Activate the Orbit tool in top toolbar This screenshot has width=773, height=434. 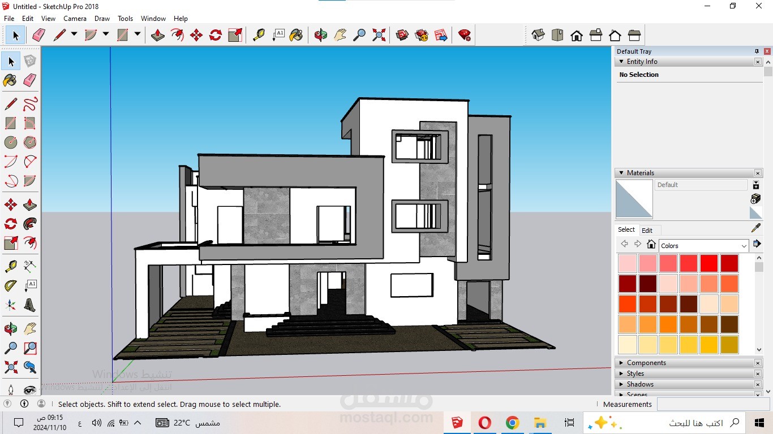pos(321,35)
